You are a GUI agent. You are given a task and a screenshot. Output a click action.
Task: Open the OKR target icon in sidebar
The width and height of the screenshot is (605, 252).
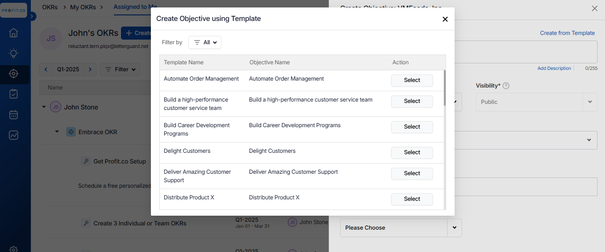pos(14,74)
